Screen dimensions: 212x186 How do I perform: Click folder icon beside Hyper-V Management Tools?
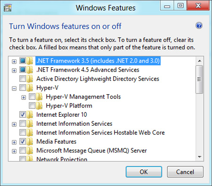39,97
